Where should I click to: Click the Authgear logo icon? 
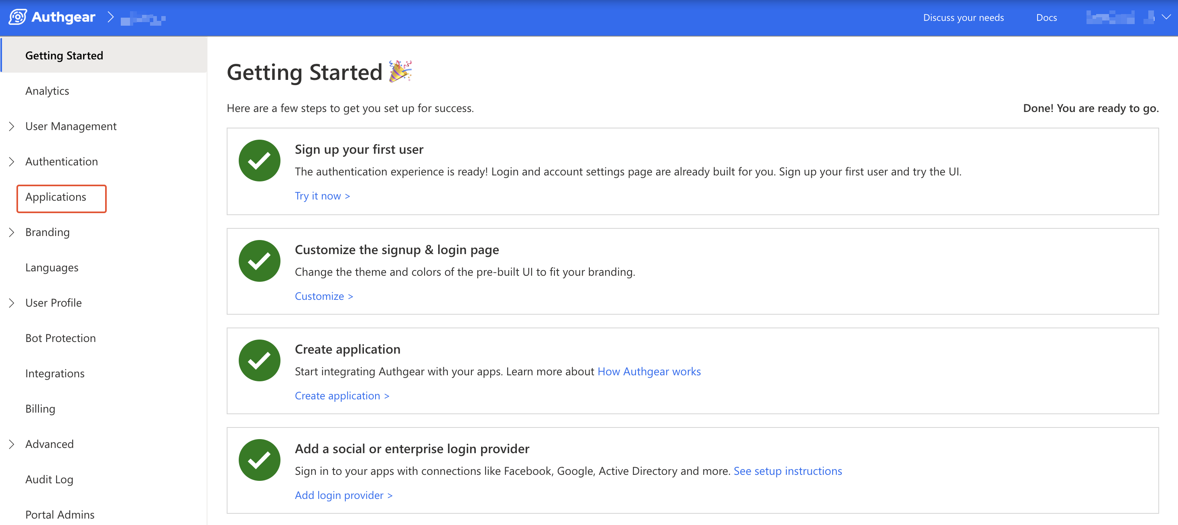(17, 17)
